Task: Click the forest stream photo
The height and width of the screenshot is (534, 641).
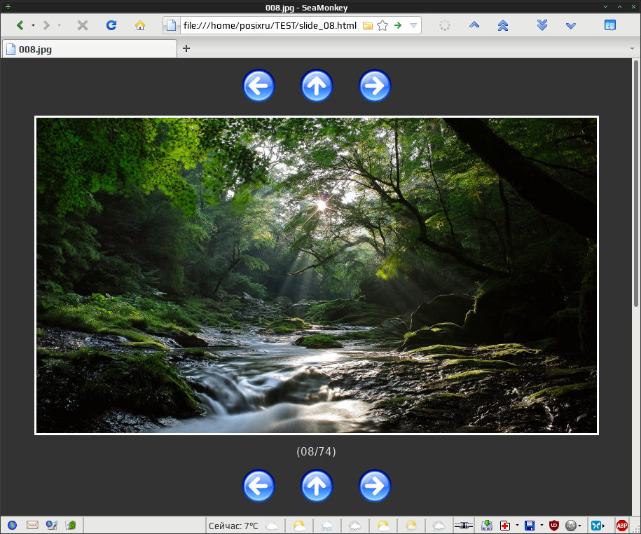Action: click(x=317, y=275)
